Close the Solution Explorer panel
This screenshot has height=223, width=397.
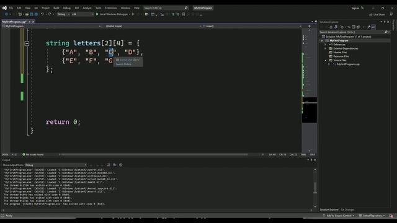tap(388, 22)
